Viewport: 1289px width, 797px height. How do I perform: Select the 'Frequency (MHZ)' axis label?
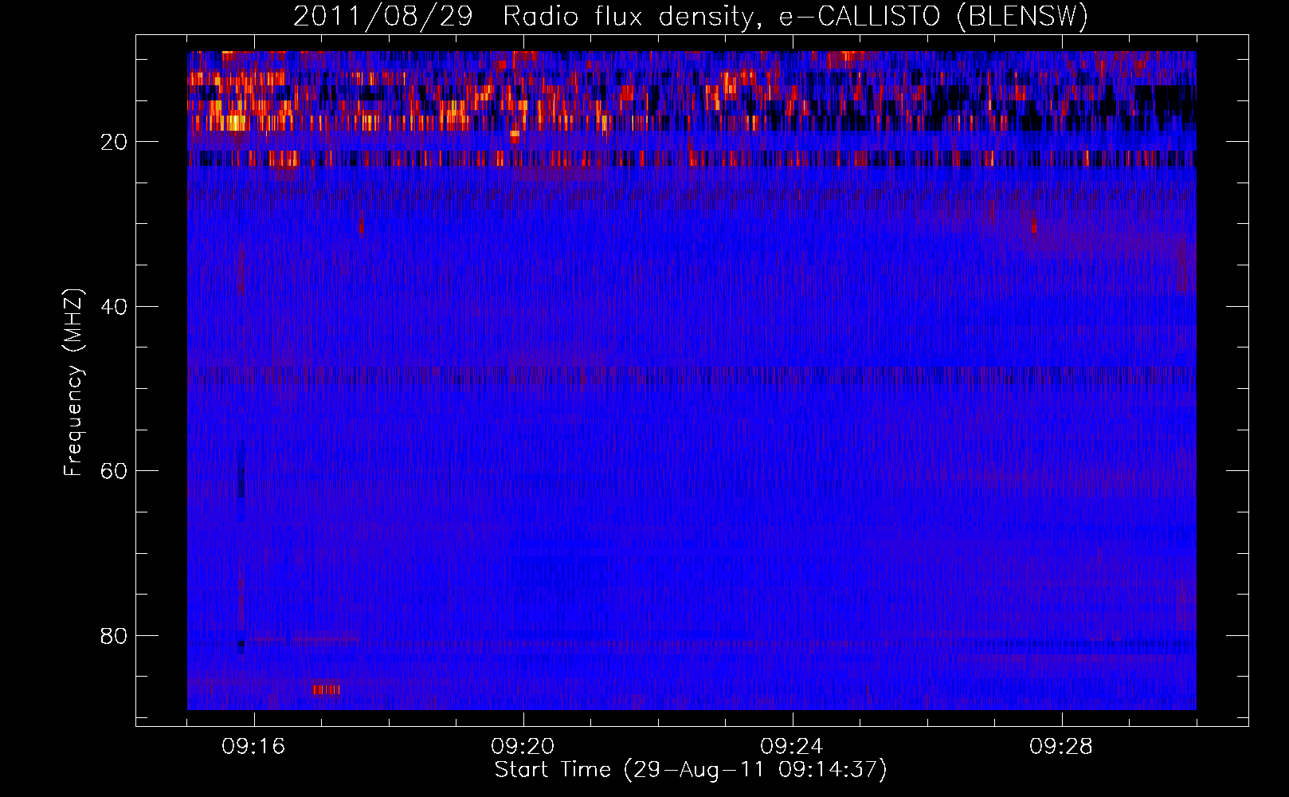pyautogui.click(x=72, y=383)
